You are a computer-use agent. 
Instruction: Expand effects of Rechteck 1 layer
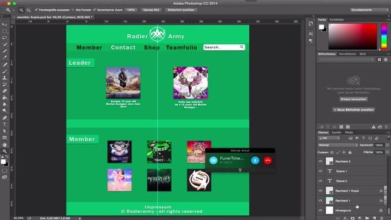coord(385,200)
